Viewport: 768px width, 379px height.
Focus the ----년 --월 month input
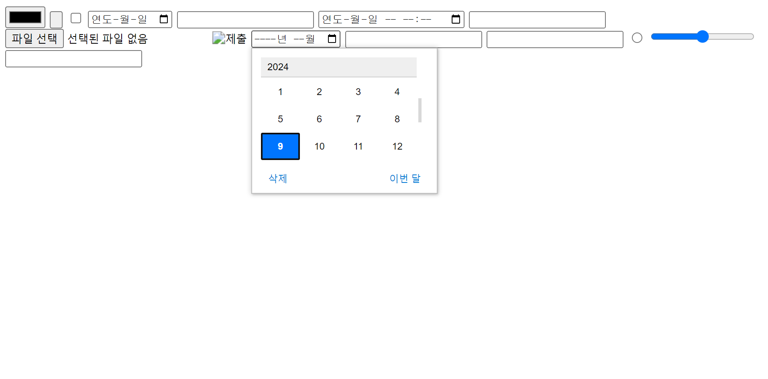296,39
